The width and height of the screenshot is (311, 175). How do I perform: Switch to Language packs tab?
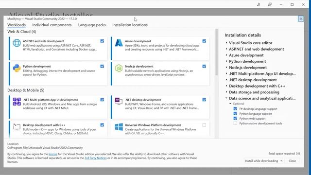92,25
